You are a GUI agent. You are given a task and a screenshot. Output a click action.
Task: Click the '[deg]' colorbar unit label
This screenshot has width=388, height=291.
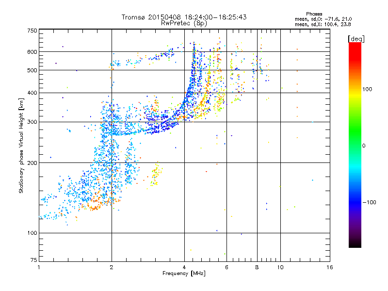356,39
